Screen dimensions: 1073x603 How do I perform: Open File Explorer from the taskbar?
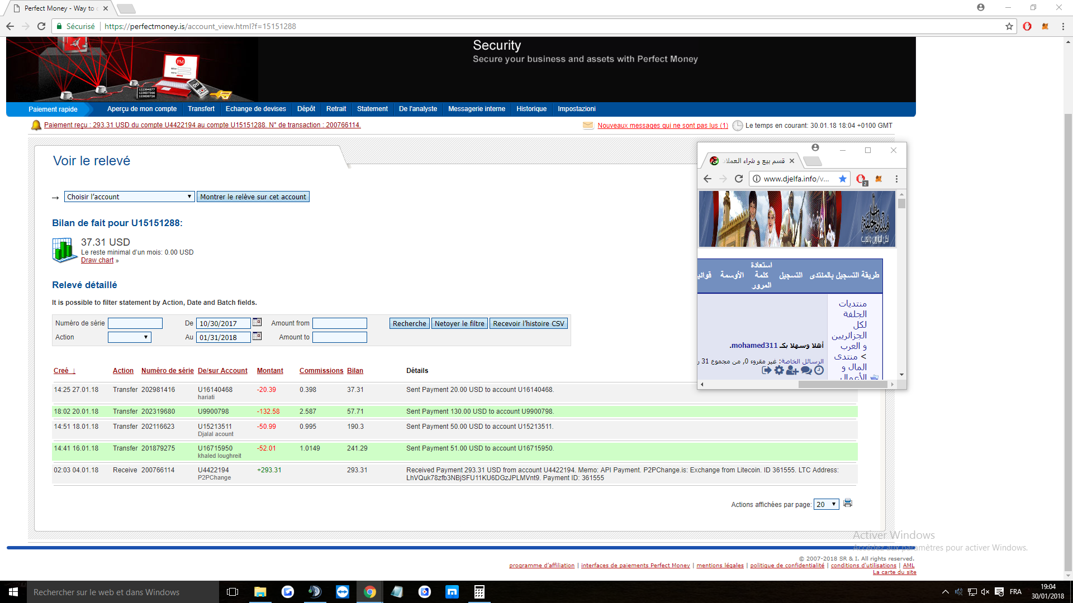click(260, 592)
